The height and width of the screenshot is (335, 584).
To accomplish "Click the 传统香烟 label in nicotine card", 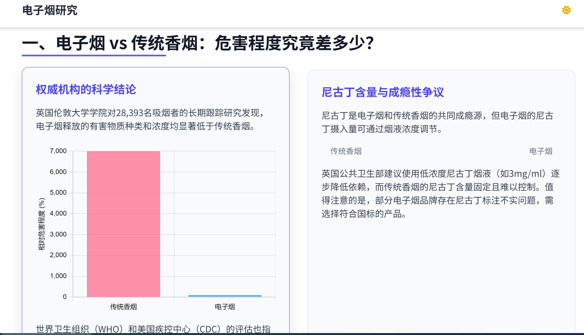I will pos(346,151).
